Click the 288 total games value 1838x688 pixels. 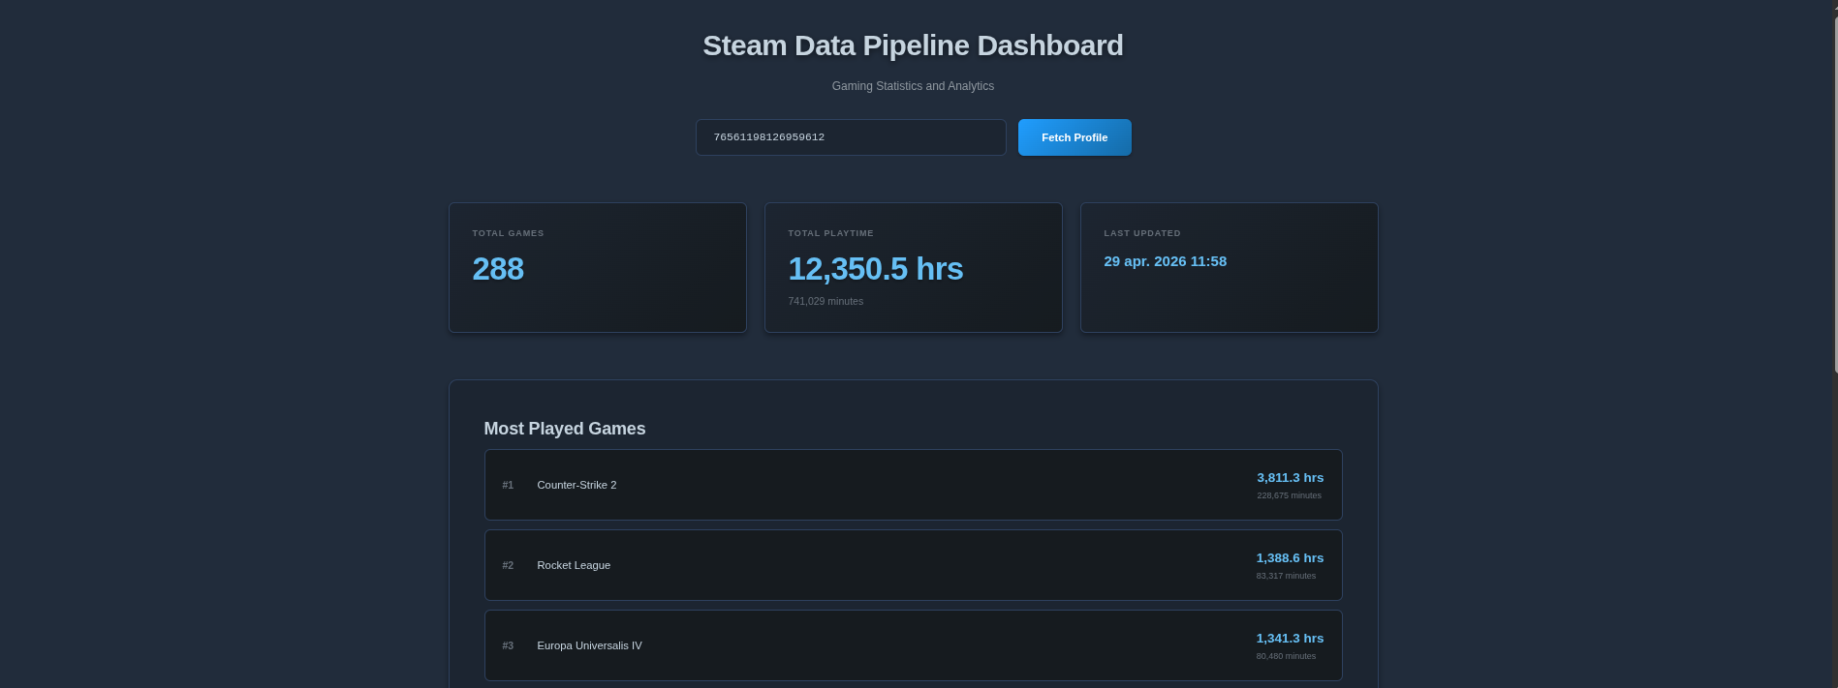click(498, 269)
